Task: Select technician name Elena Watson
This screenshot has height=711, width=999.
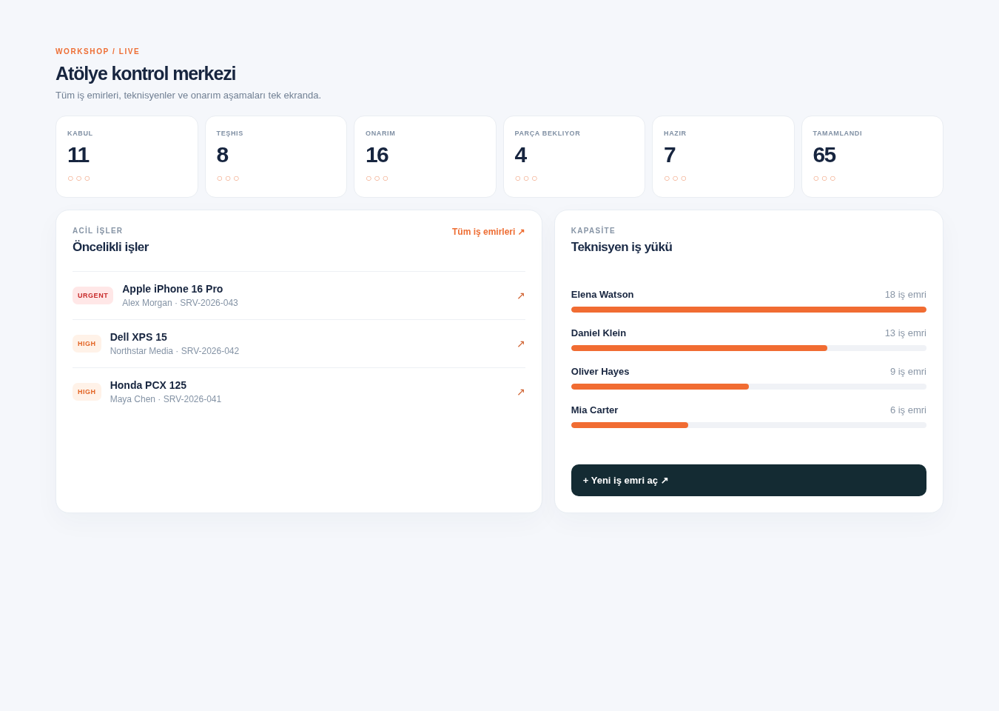Action: [602, 295]
